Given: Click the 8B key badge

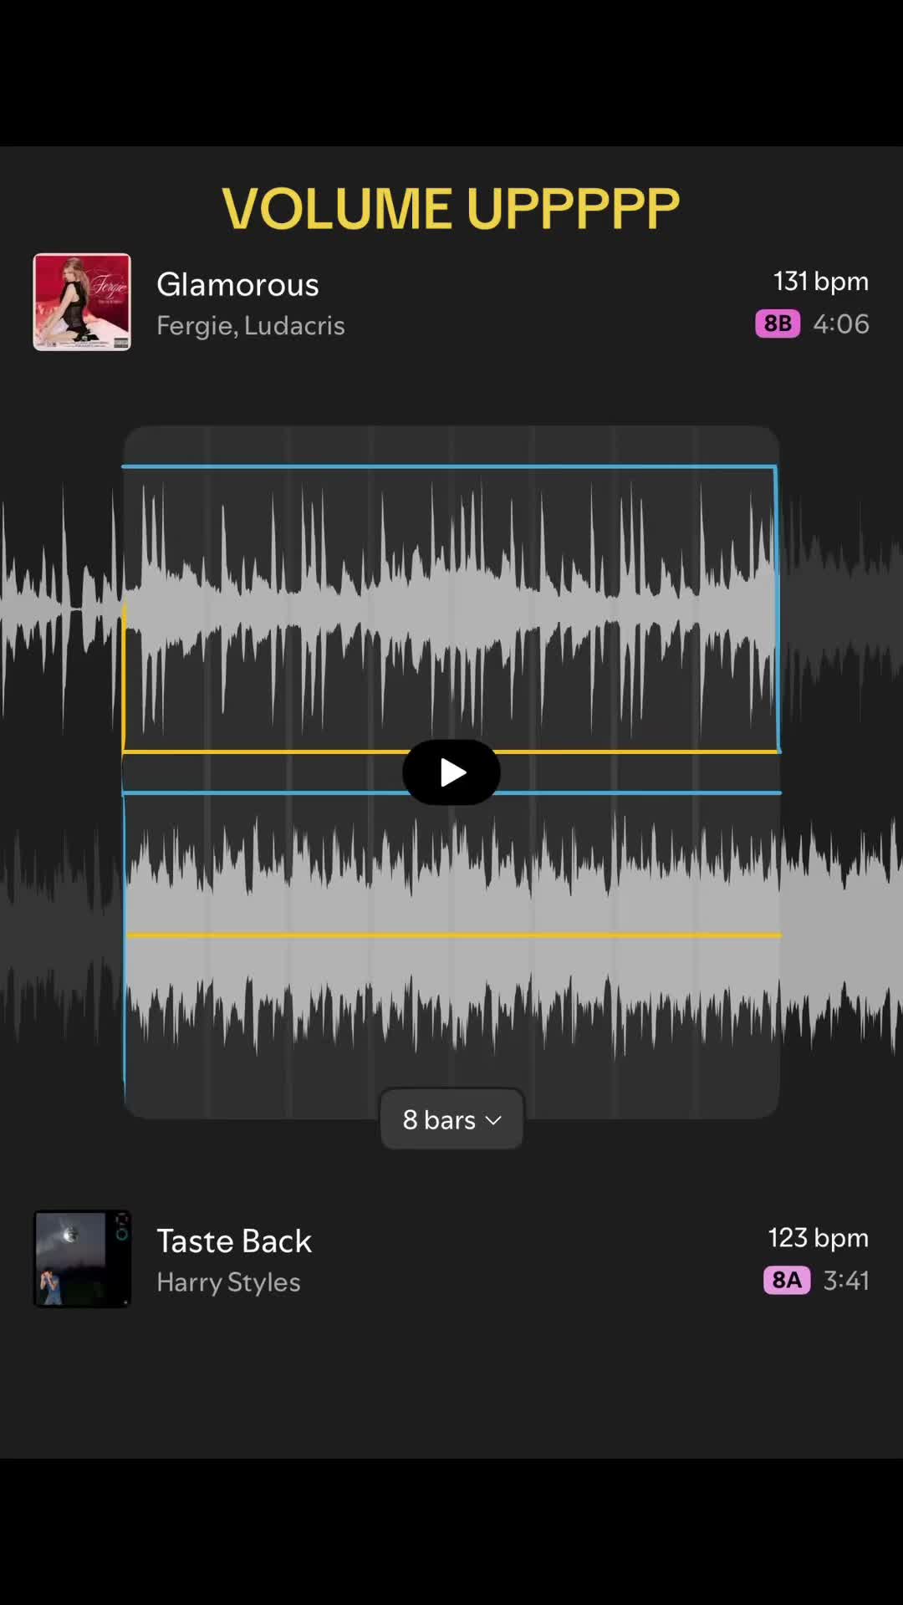Looking at the screenshot, I should coord(778,324).
